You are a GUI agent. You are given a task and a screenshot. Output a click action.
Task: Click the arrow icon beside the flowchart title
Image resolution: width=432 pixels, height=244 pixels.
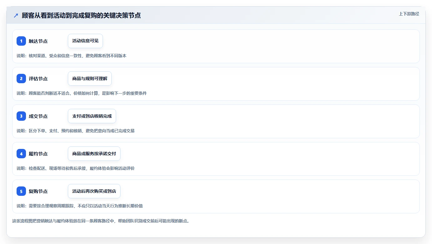[16, 15]
